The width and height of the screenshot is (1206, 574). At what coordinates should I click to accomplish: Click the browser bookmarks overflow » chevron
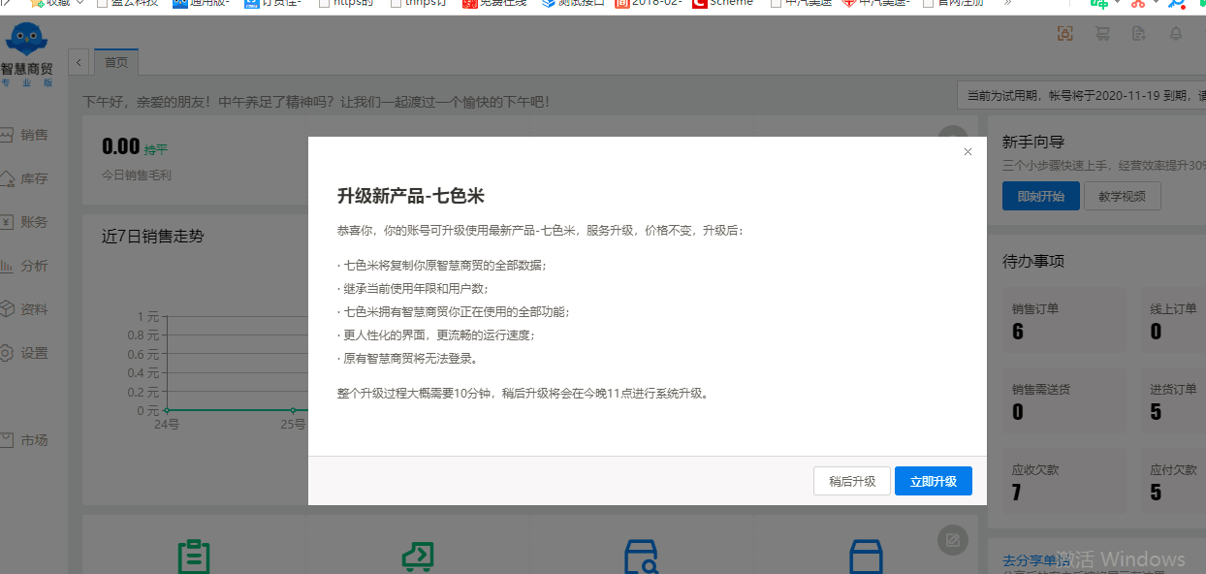click(x=1008, y=3)
